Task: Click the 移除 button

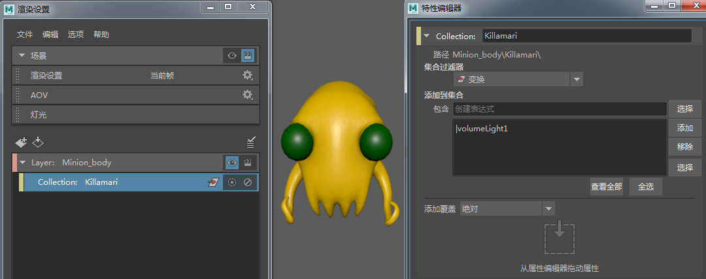Action: (685, 146)
